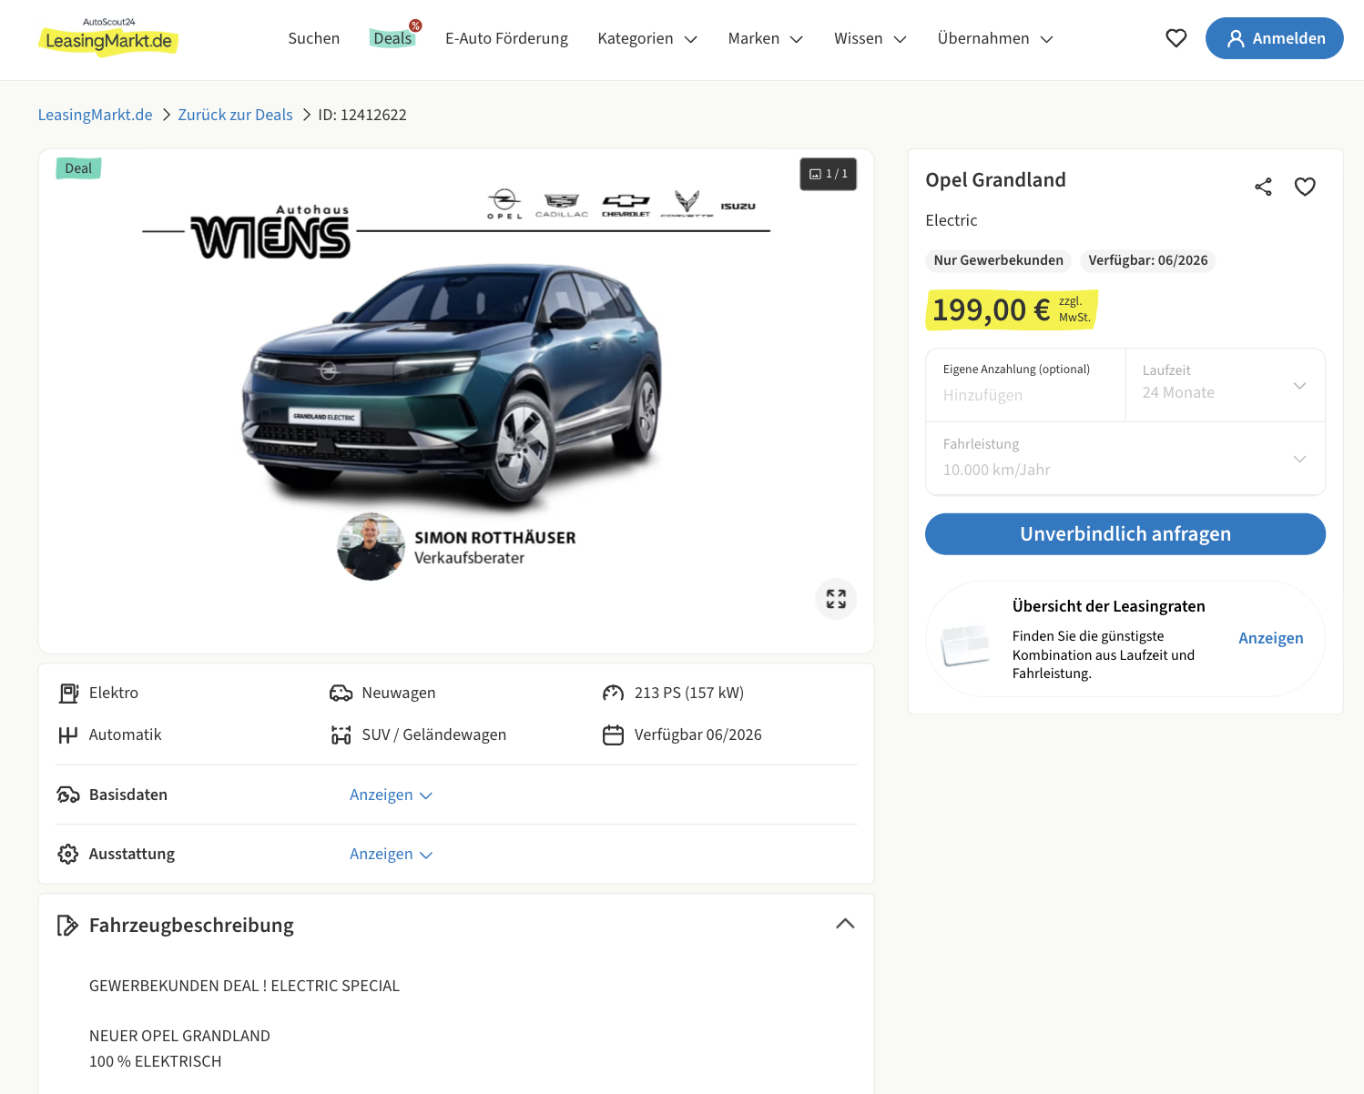
Task: Follow the Zurück zur Deals breadcrumb link
Action: [x=235, y=115]
